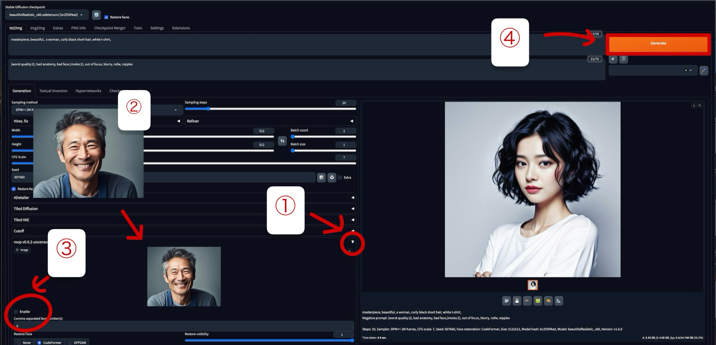The height and width of the screenshot is (345, 716).
Task: Click the recycle icon to reuse seed
Action: coord(332,177)
